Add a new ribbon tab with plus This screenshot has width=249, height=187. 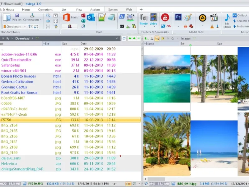pos(141,9)
